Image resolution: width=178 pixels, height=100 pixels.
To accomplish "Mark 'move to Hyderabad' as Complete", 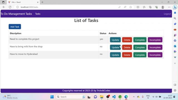I will 140,55.
